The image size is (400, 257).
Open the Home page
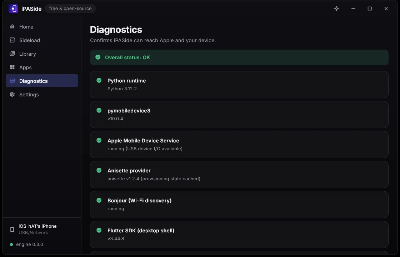(42, 26)
